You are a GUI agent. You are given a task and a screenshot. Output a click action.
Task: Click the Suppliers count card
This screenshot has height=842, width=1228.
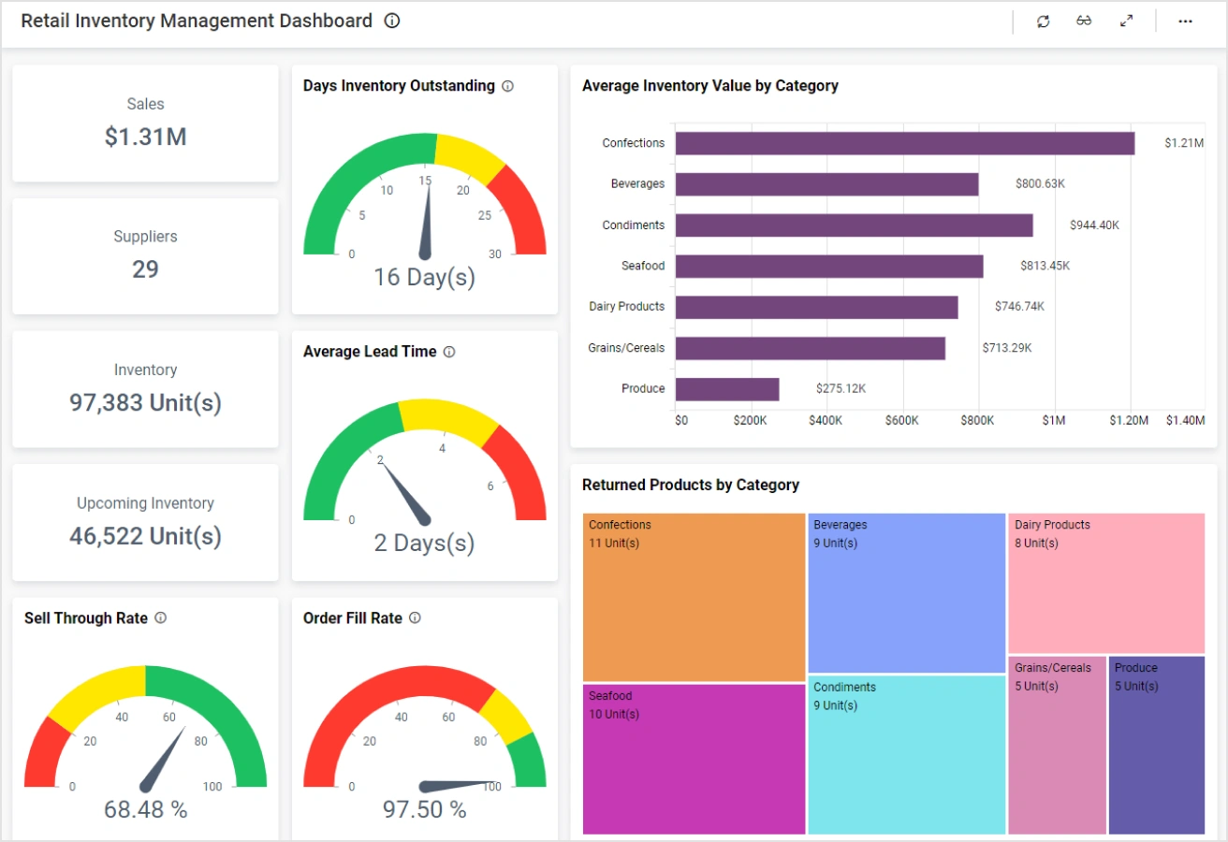(145, 255)
